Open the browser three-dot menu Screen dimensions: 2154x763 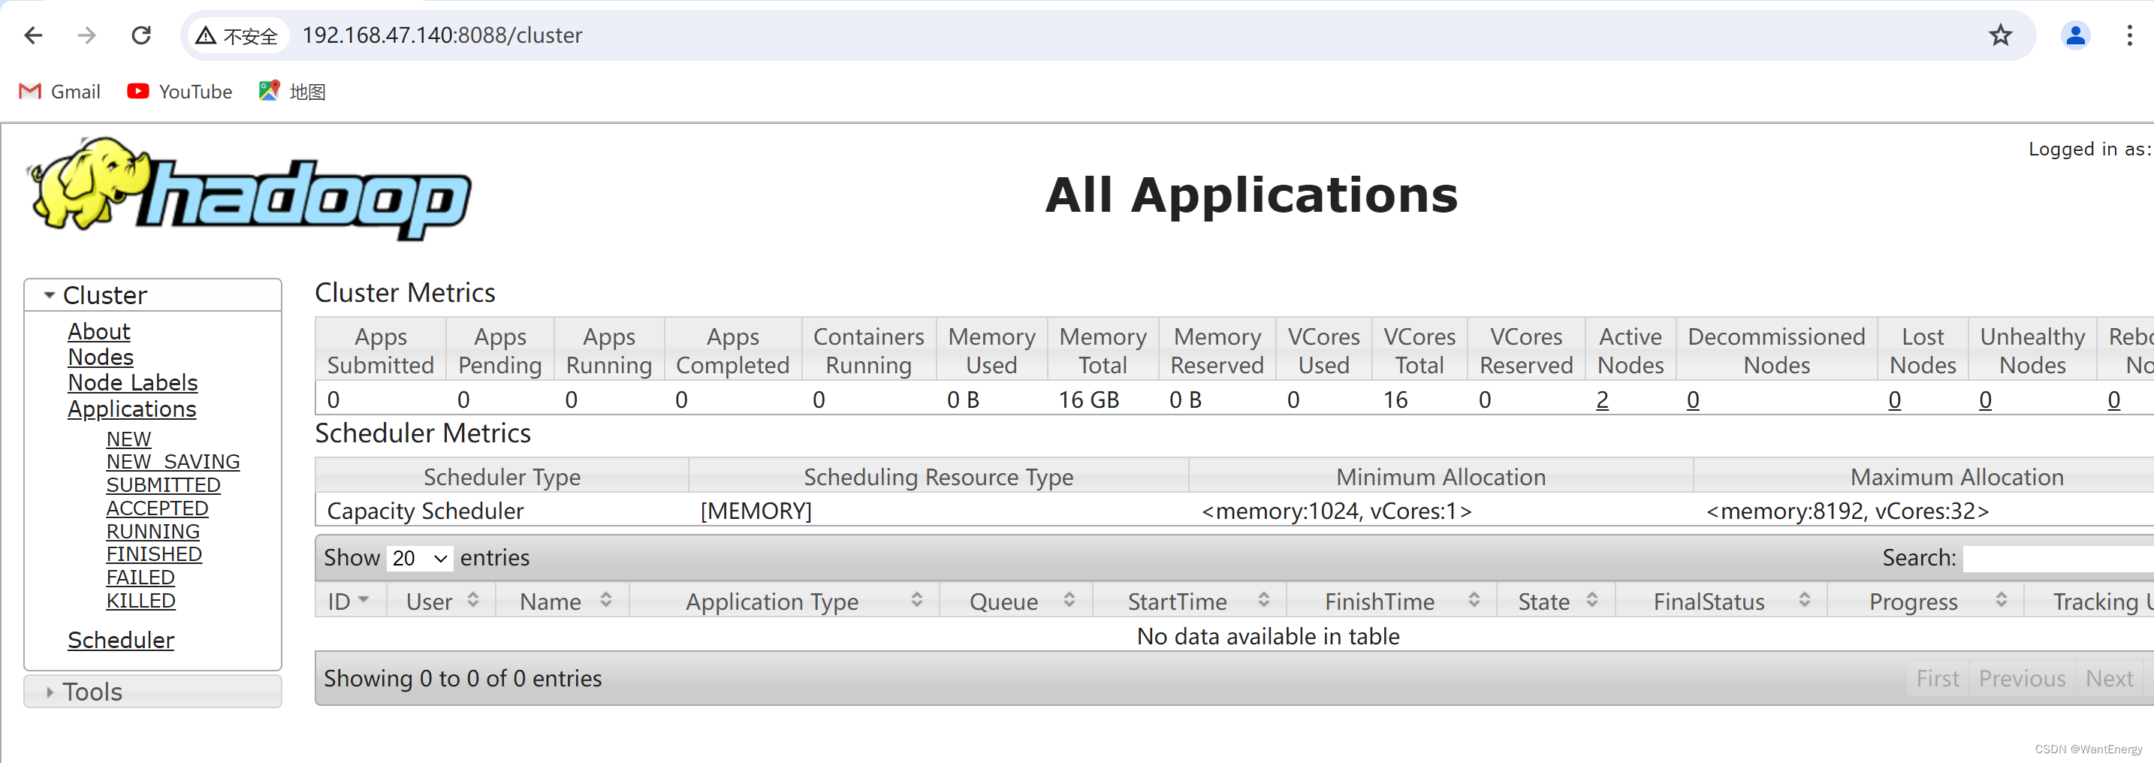click(2130, 35)
